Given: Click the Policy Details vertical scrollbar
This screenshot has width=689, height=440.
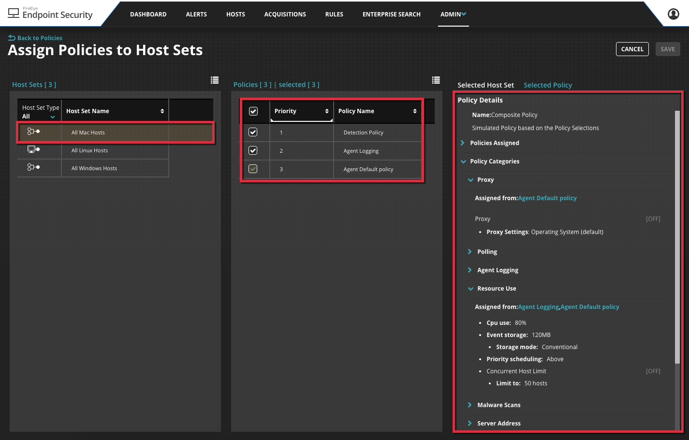Looking at the screenshot, I should pyautogui.click(x=677, y=237).
